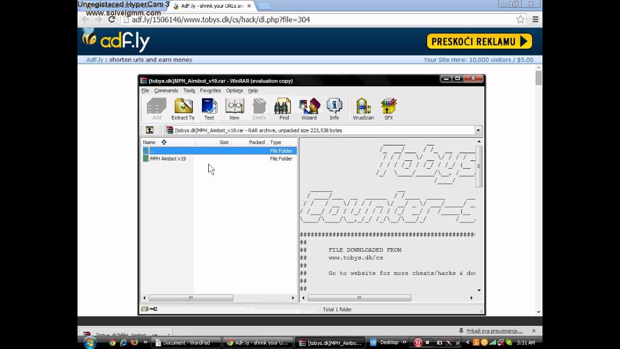Open the Commands menu

(166, 91)
